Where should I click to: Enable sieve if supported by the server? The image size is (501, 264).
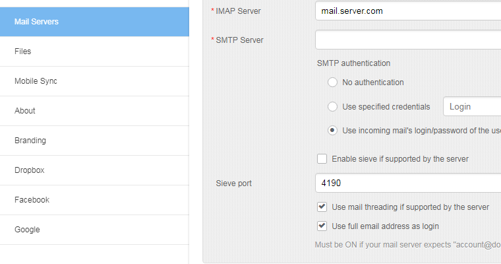tap(322, 159)
